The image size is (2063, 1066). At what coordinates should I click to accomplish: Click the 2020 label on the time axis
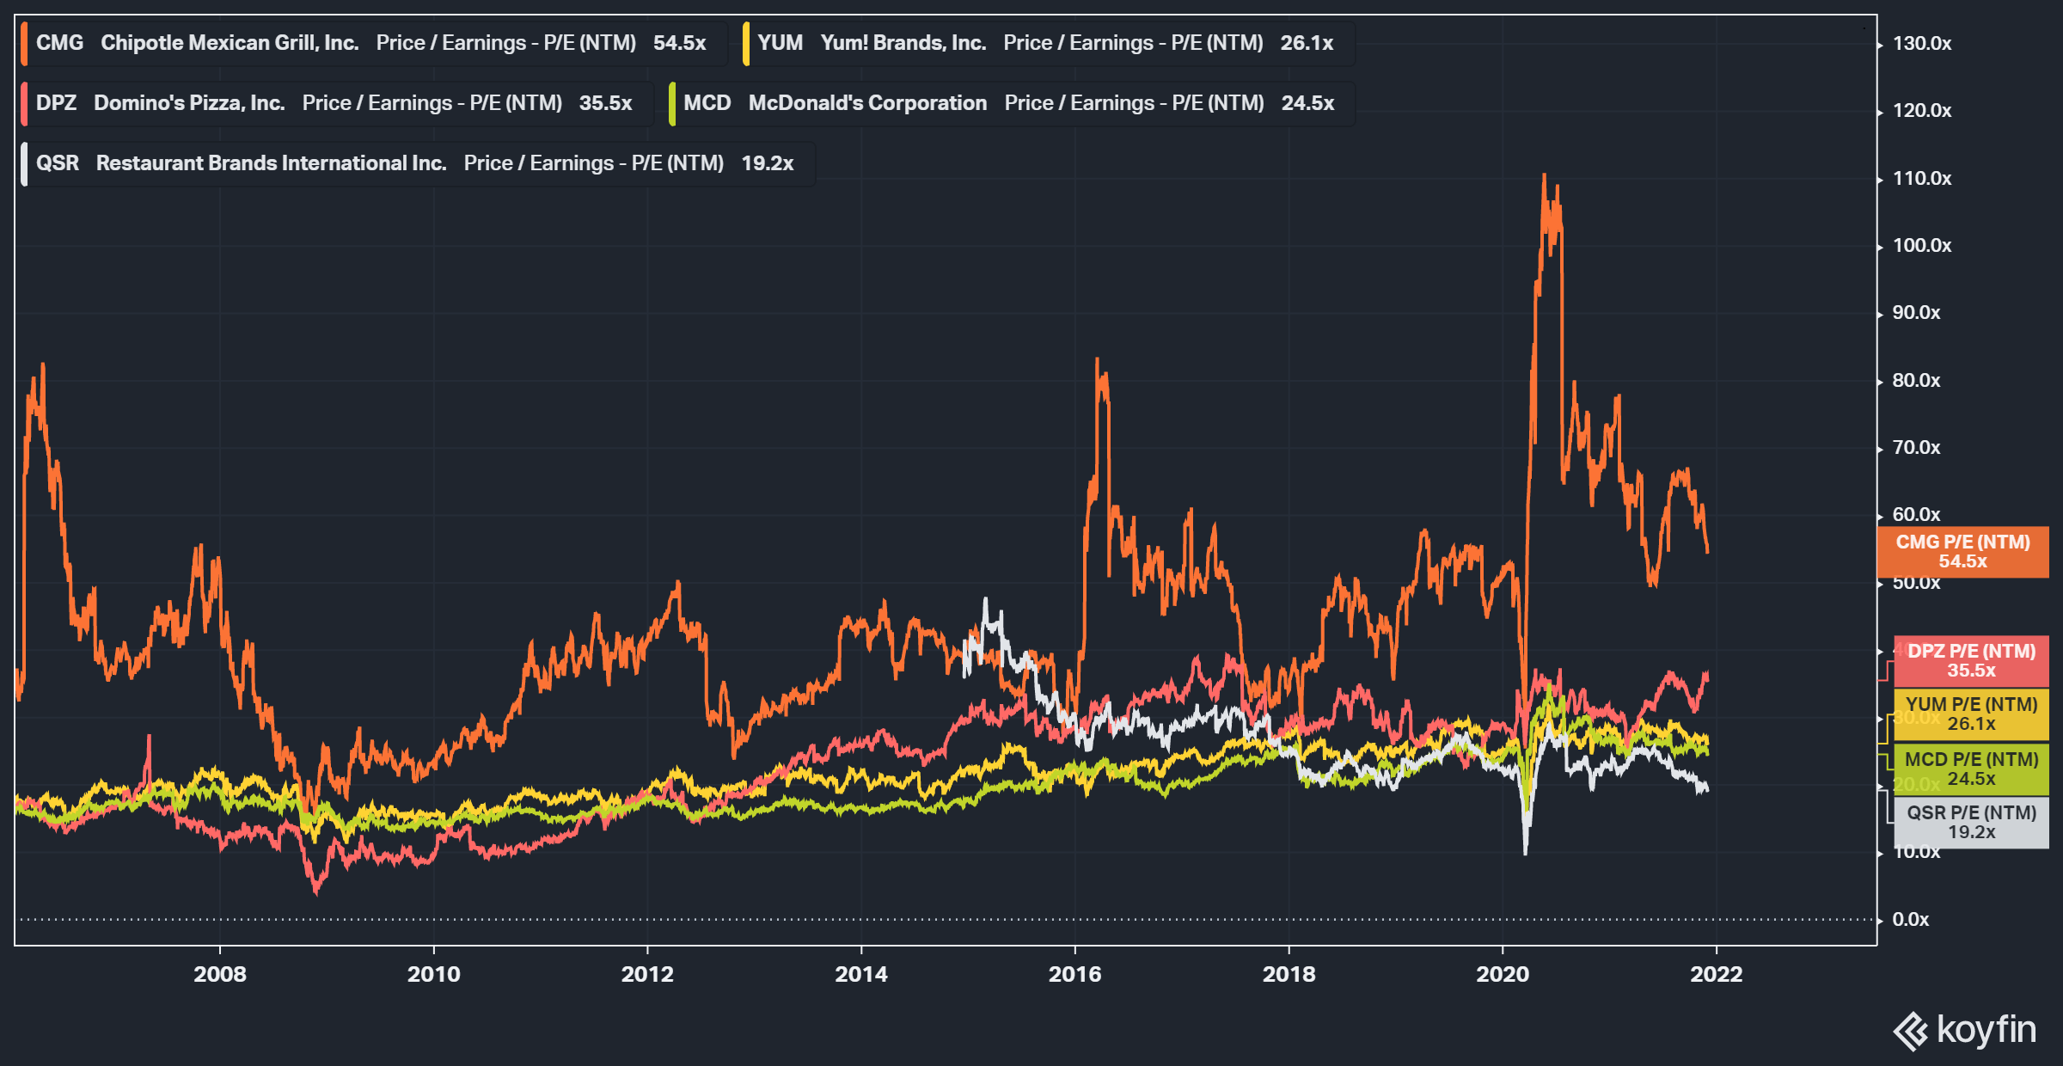pyautogui.click(x=1503, y=974)
